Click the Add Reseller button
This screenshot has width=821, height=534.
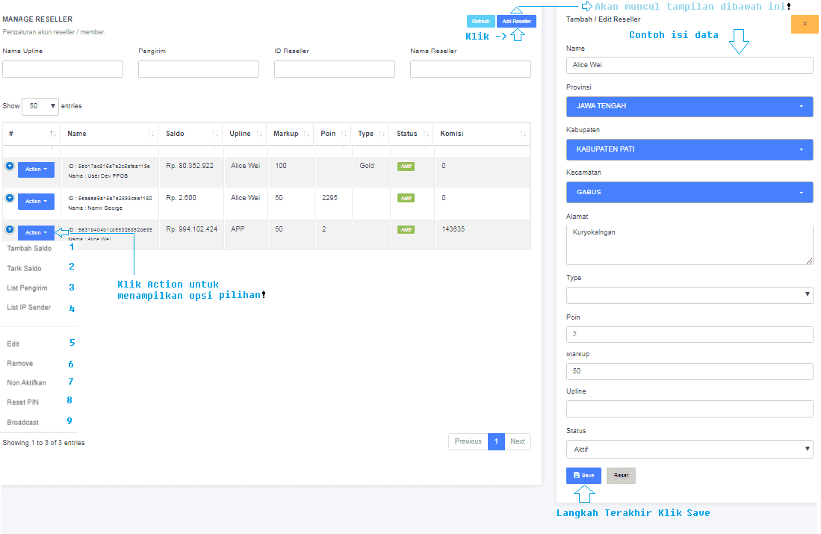coord(516,22)
